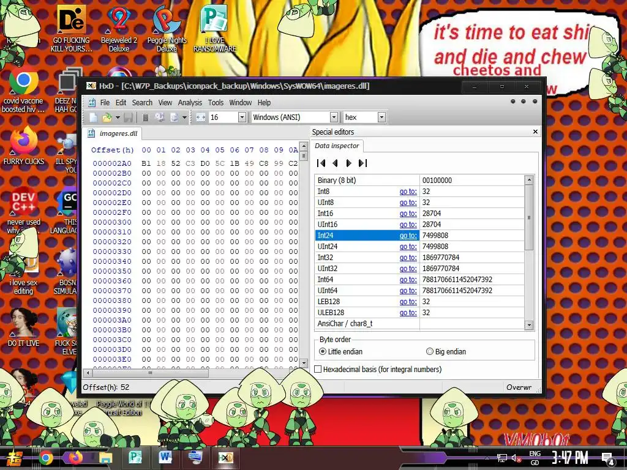Select the Peggle Nights Deluxe desktop icon
Screen dimensions: 627x470
[167, 28]
